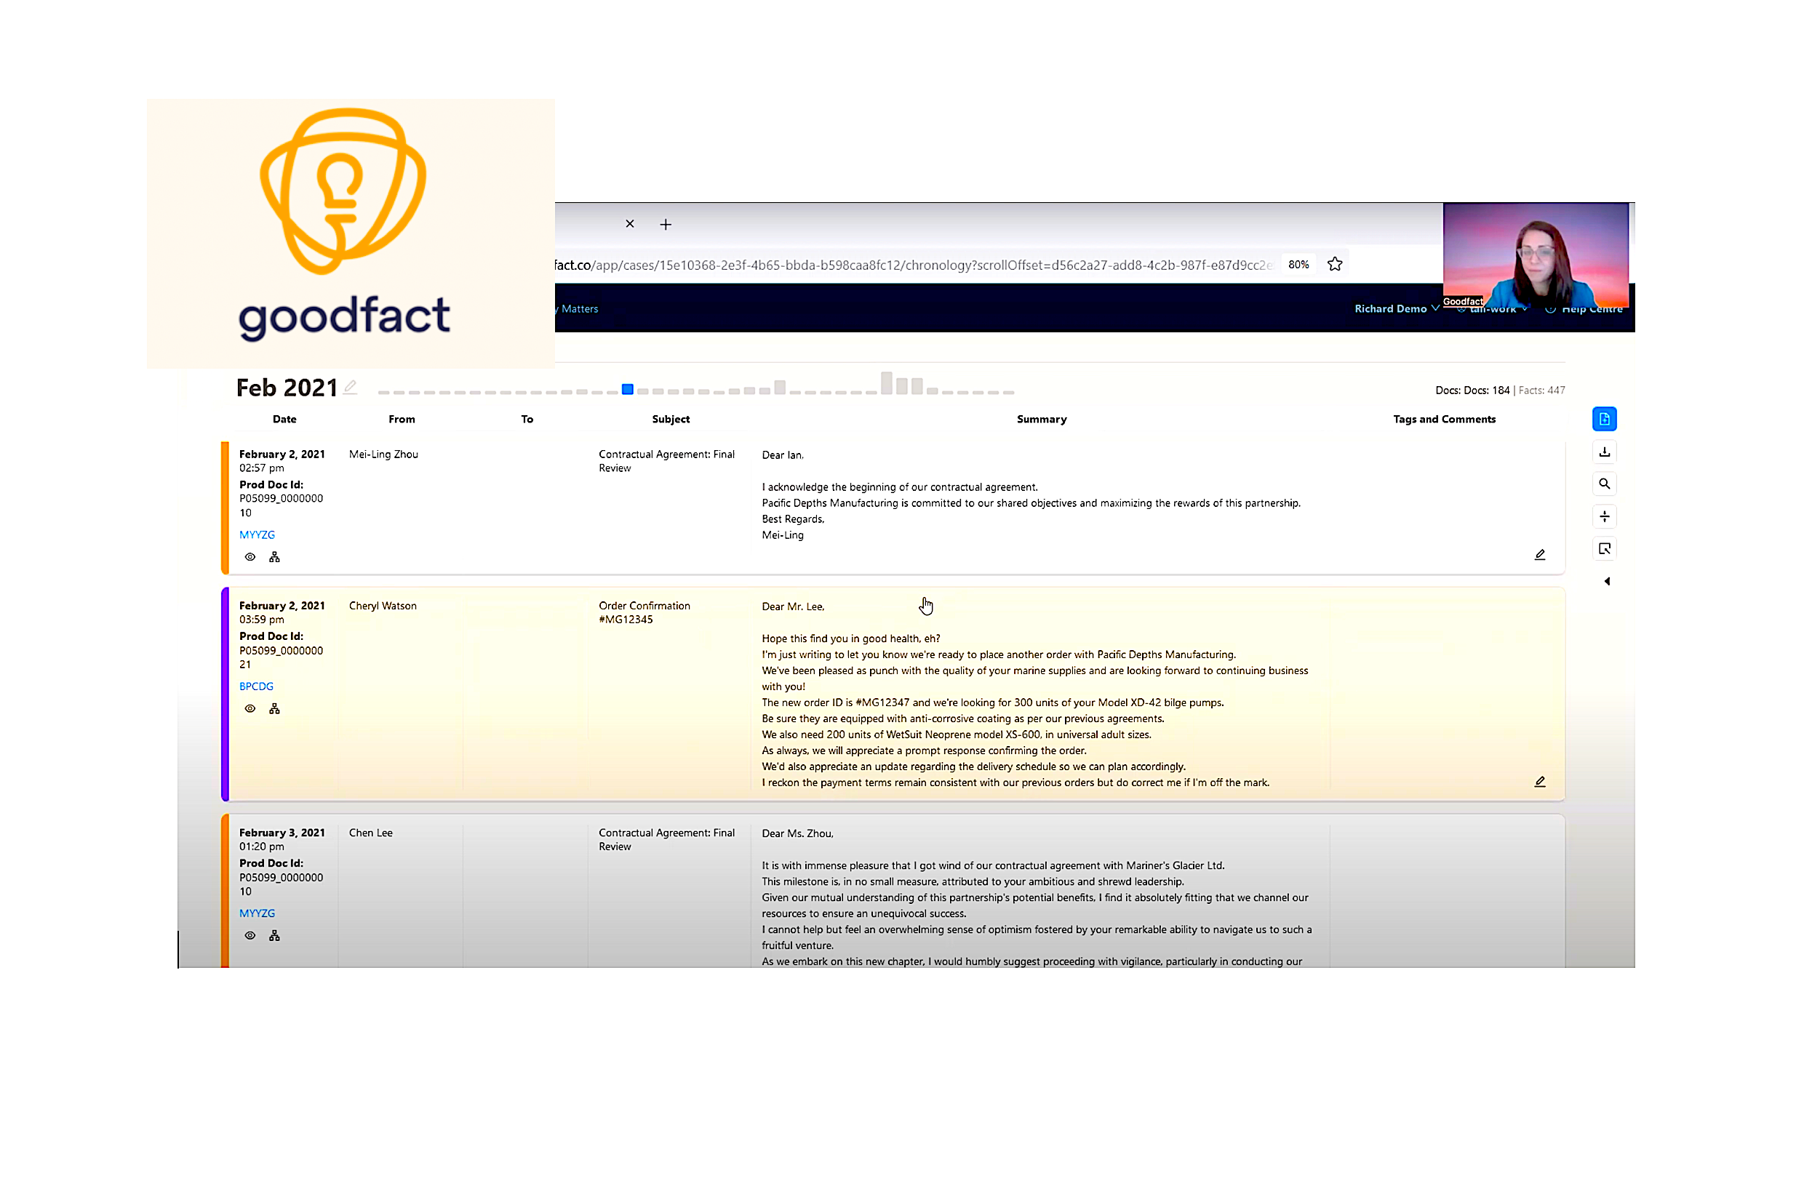Open the Richard Demo dropdown
This screenshot has width=1804, height=1178.
coord(1396,309)
